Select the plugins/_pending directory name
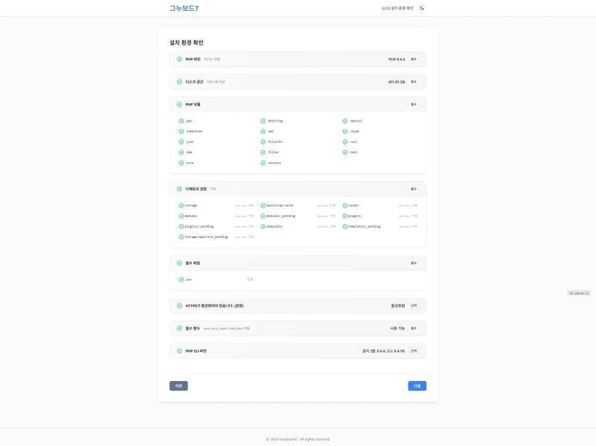 pyautogui.click(x=199, y=226)
